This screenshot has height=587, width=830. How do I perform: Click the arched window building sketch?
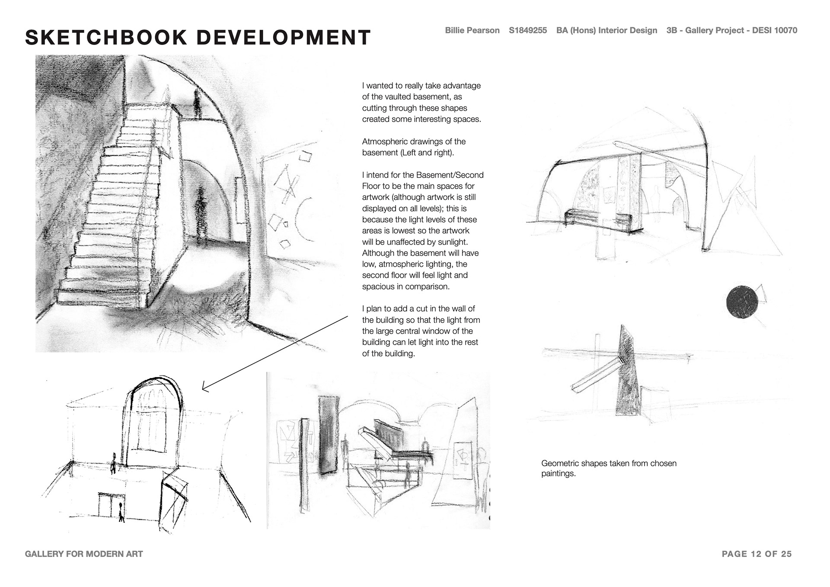pyautogui.click(x=147, y=454)
